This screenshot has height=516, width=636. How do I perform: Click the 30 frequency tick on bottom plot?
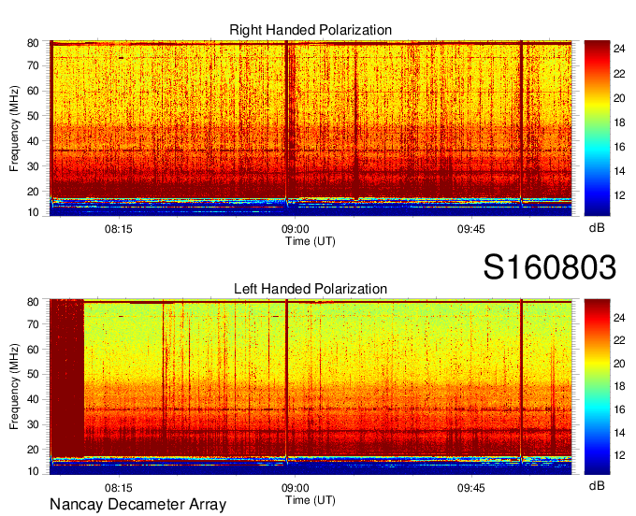33,424
